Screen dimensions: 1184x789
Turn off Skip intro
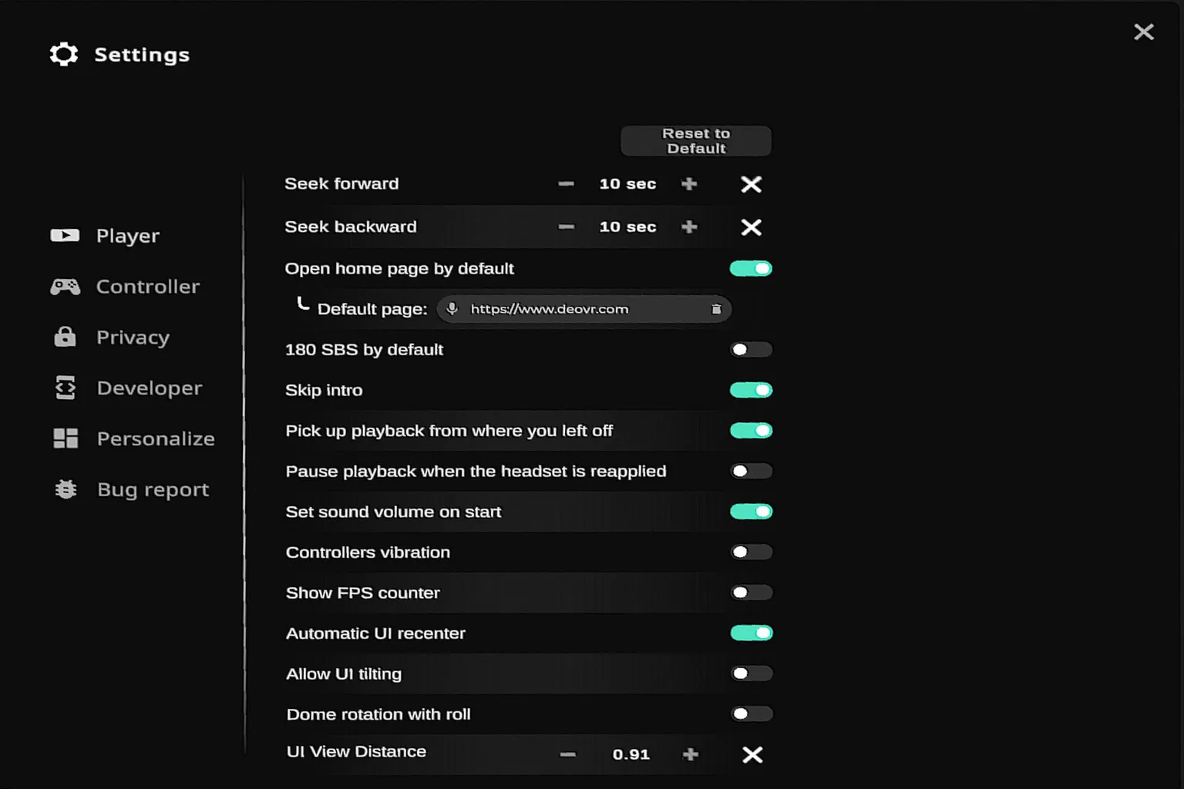point(751,390)
